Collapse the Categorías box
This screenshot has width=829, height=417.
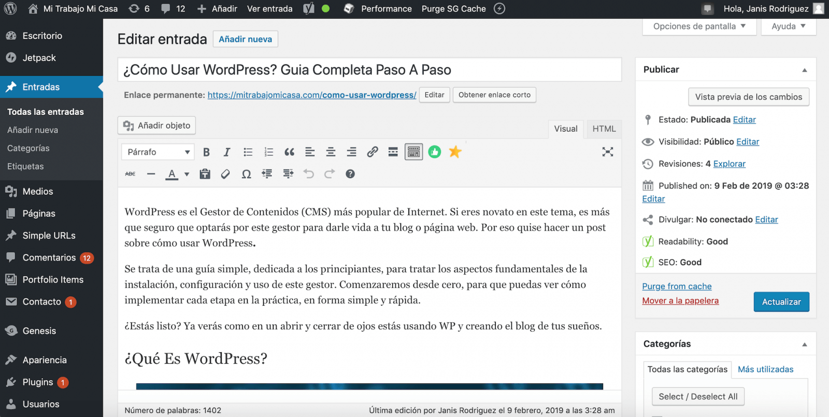tap(805, 344)
